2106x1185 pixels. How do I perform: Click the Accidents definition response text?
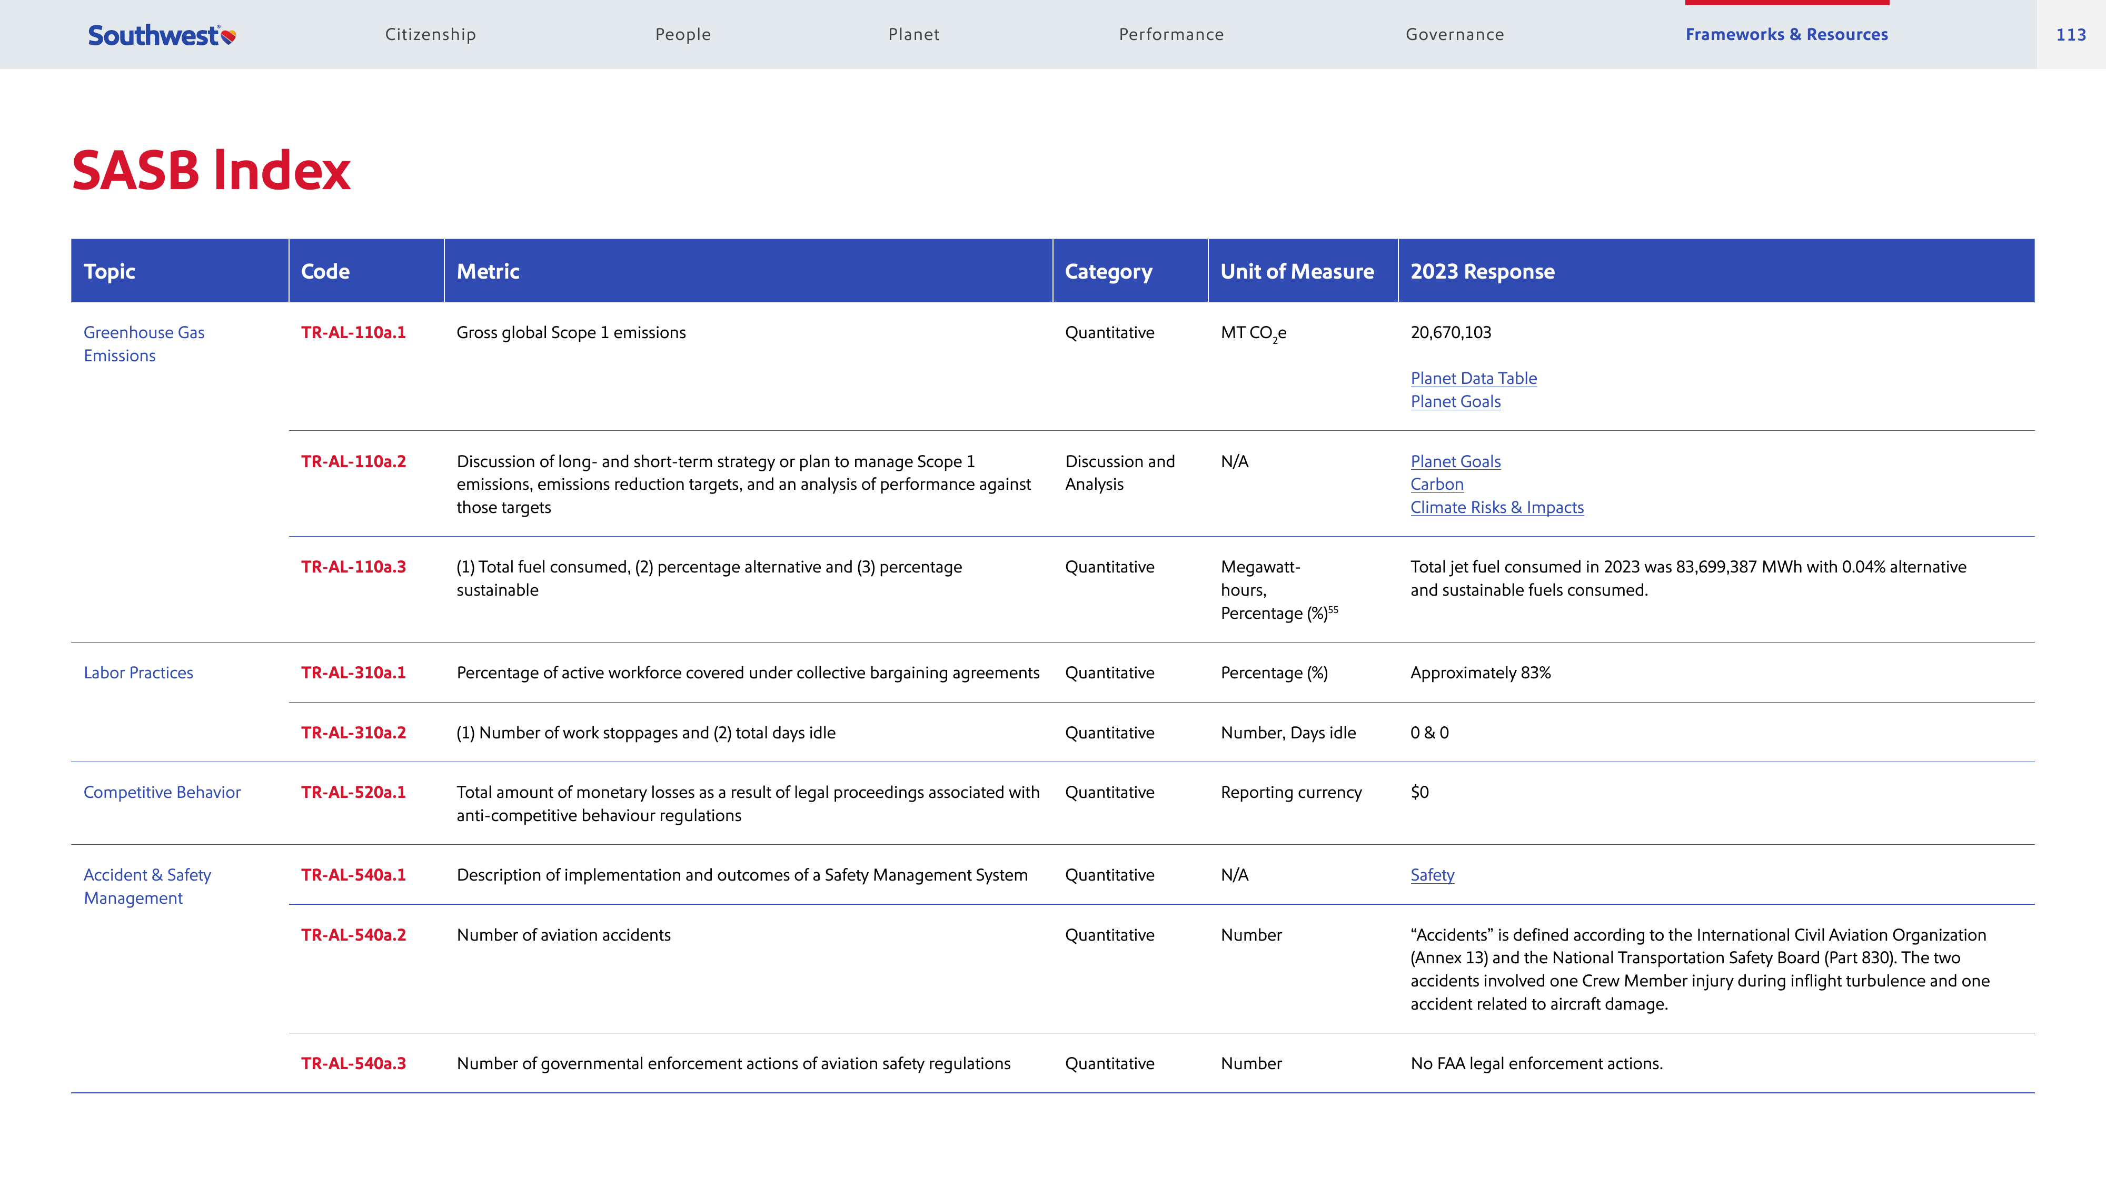[x=1700, y=969]
